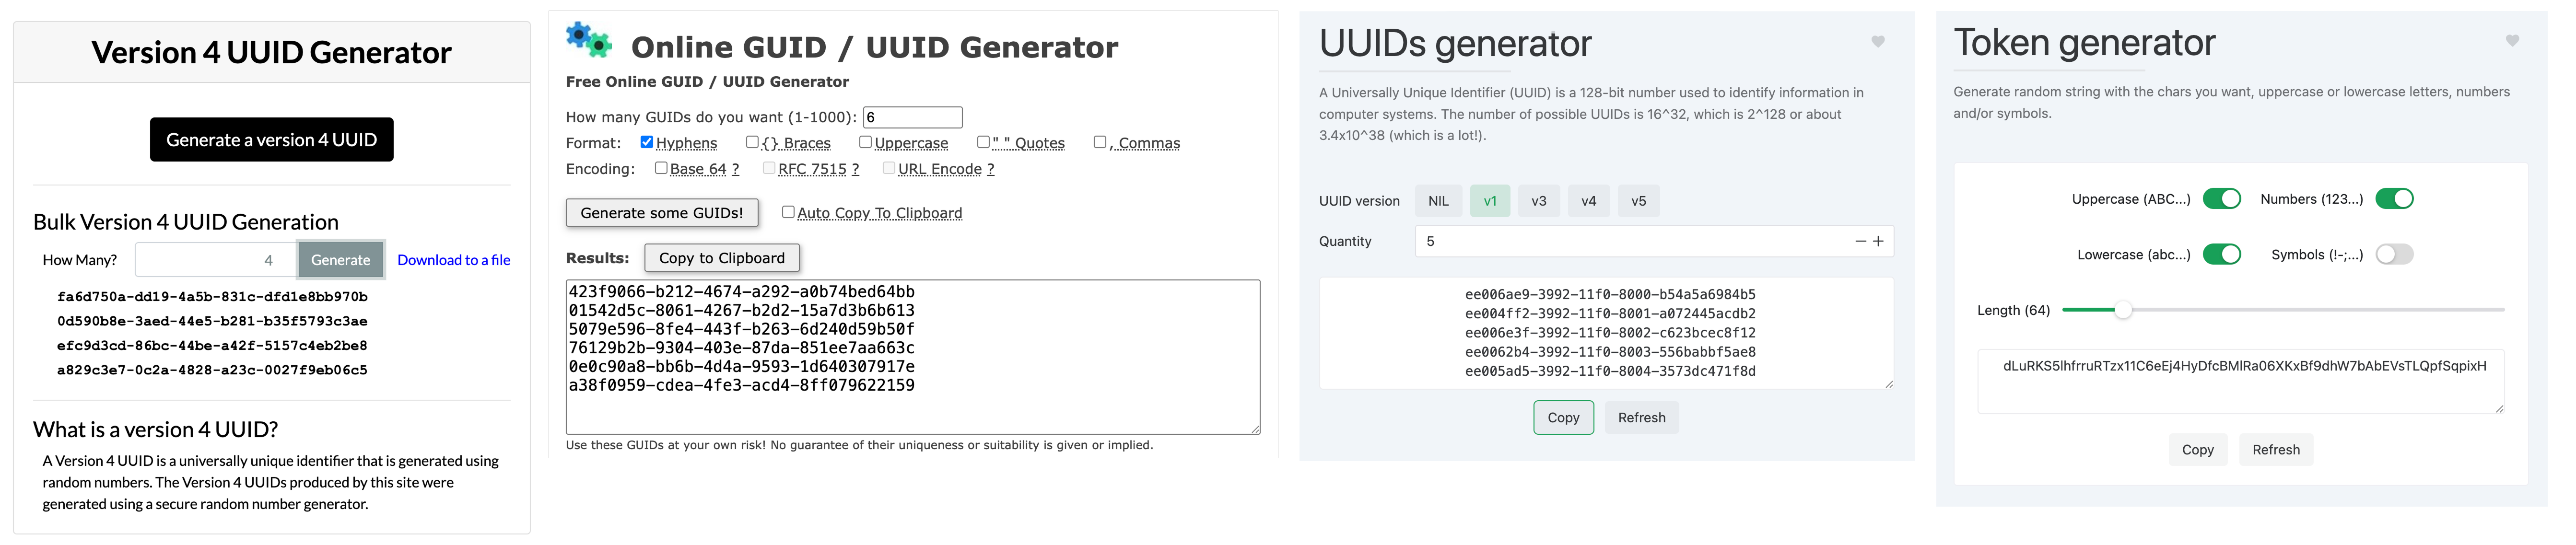Enable the Uppercase format checkbox
The height and width of the screenshot is (545, 2576).
click(865, 142)
